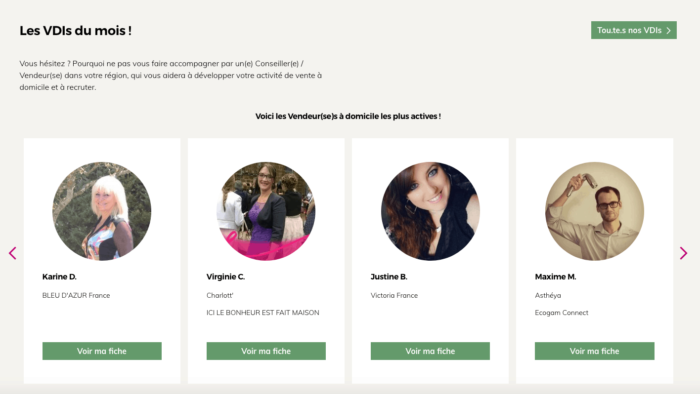Click chevron on 'Tou.te.s nos VDIs' button
Viewport: 700px width, 394px height.
click(668, 31)
